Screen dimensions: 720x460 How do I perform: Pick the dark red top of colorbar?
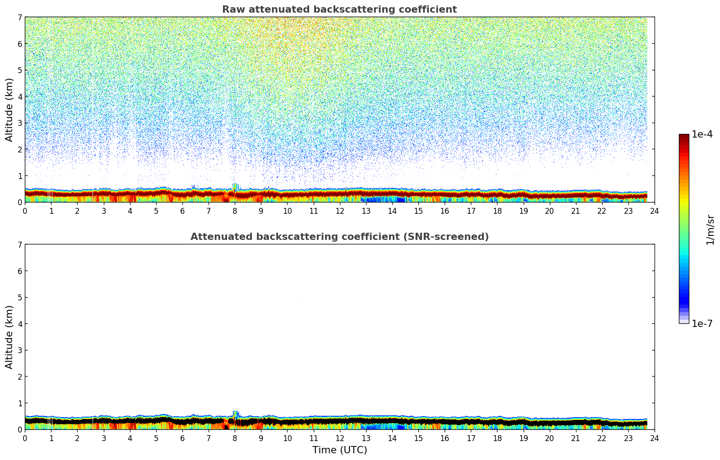tap(684, 137)
